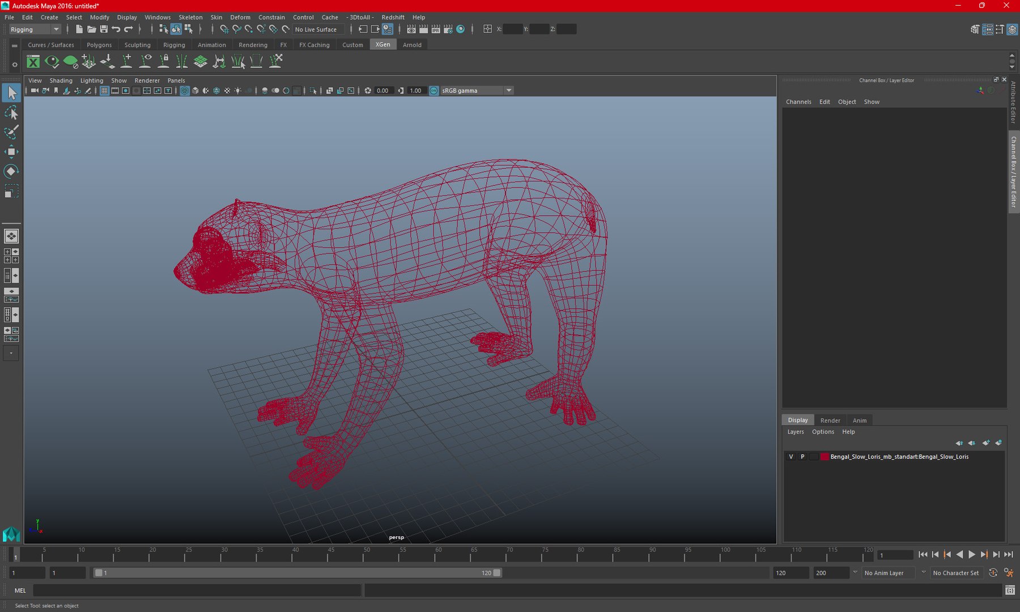This screenshot has height=612, width=1020.
Task: Switch to the Polygons shelf tab
Action: 99,45
